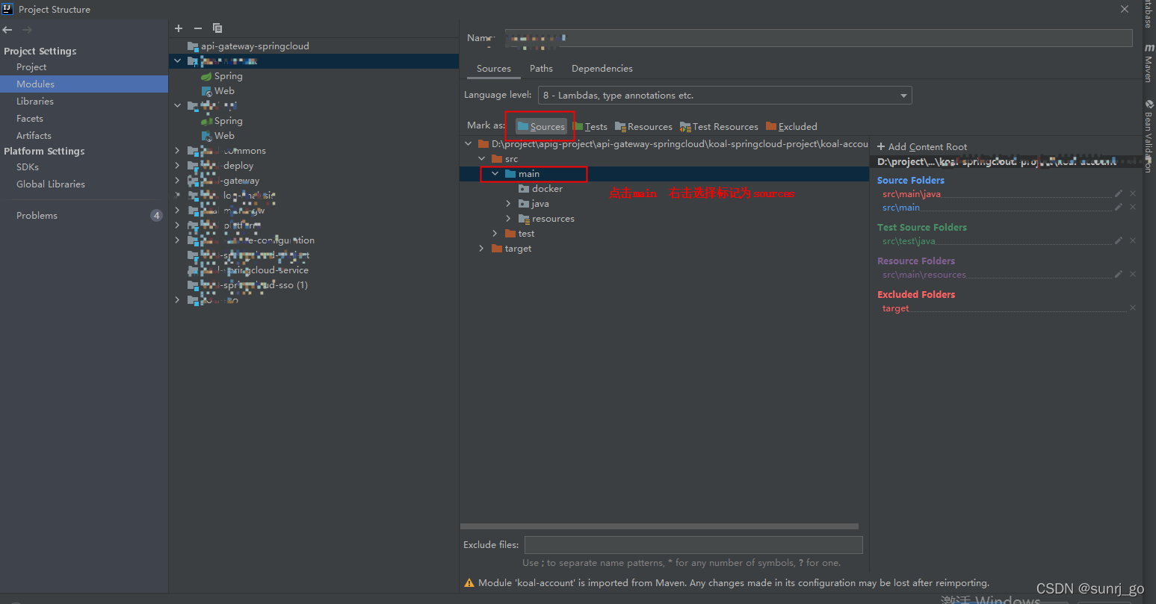Open the Language level dropdown

coord(725,96)
